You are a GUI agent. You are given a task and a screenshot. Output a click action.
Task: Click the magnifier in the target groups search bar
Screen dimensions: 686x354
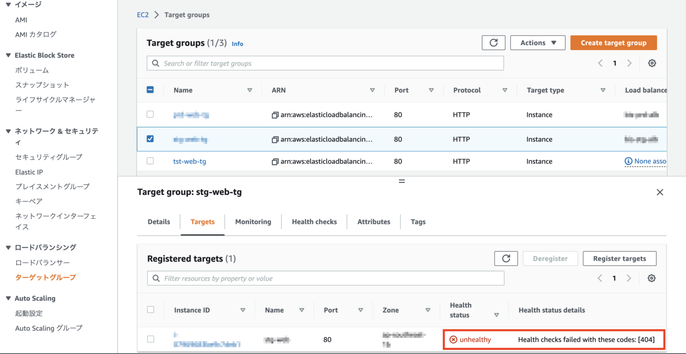[x=155, y=63]
